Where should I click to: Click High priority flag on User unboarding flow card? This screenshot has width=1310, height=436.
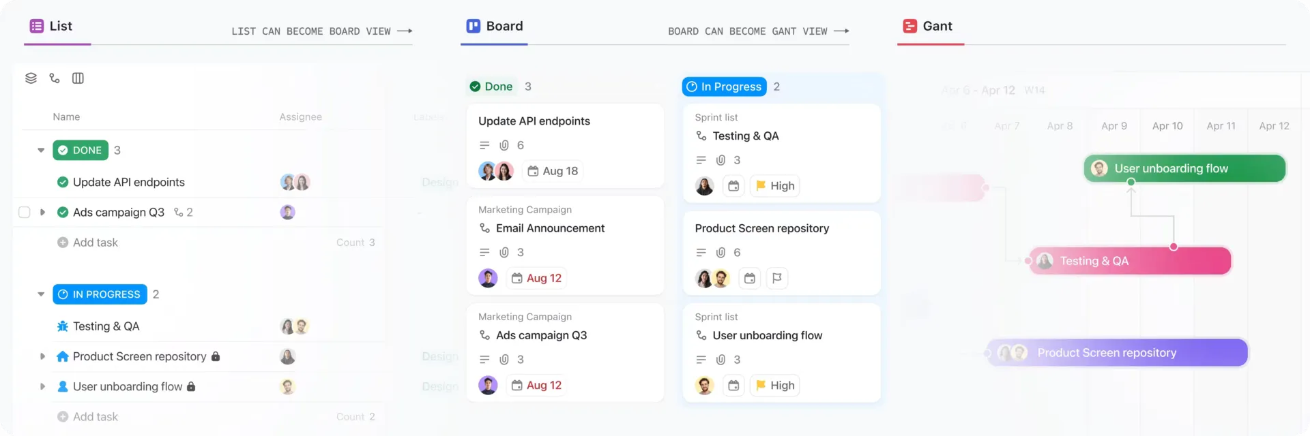point(775,386)
